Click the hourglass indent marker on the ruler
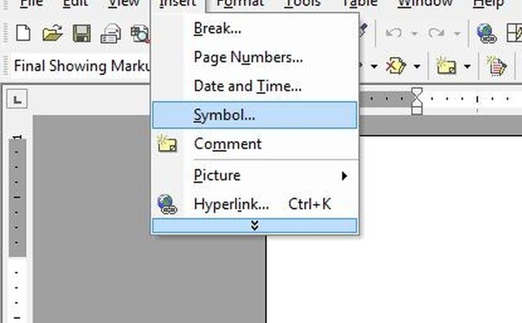 click(417, 101)
